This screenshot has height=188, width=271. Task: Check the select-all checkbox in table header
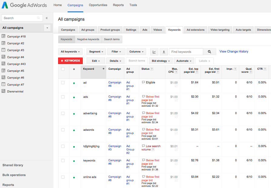tap(63, 69)
